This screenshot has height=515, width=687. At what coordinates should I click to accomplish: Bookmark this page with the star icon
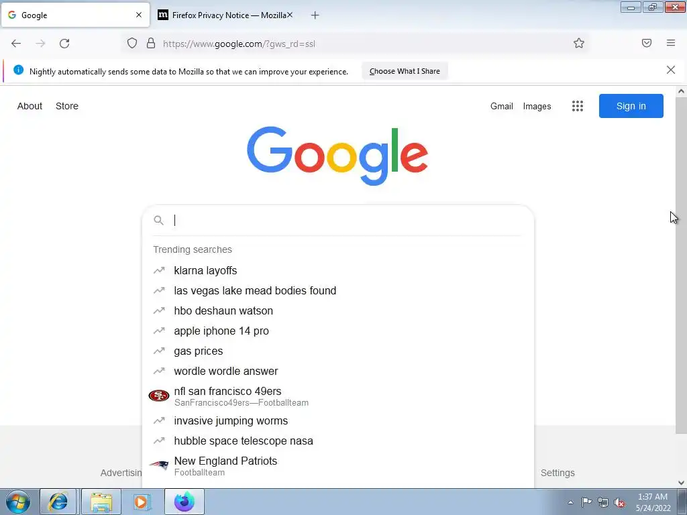579,43
